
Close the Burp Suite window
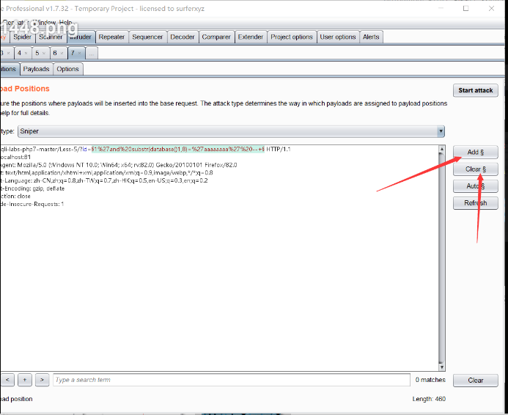tap(491, 8)
